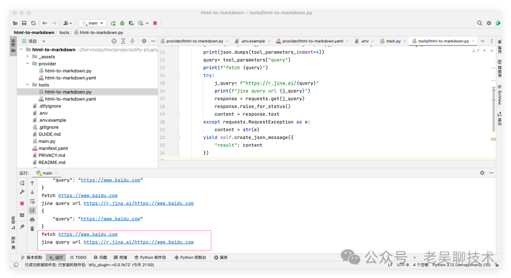Click the wrench icon in Run panel
Screen dimensions: 511x278
[22, 192]
